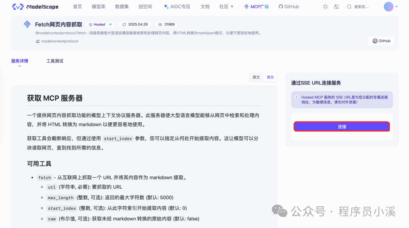
Task: Click the start_index parameter in list
Action: coord(62,208)
